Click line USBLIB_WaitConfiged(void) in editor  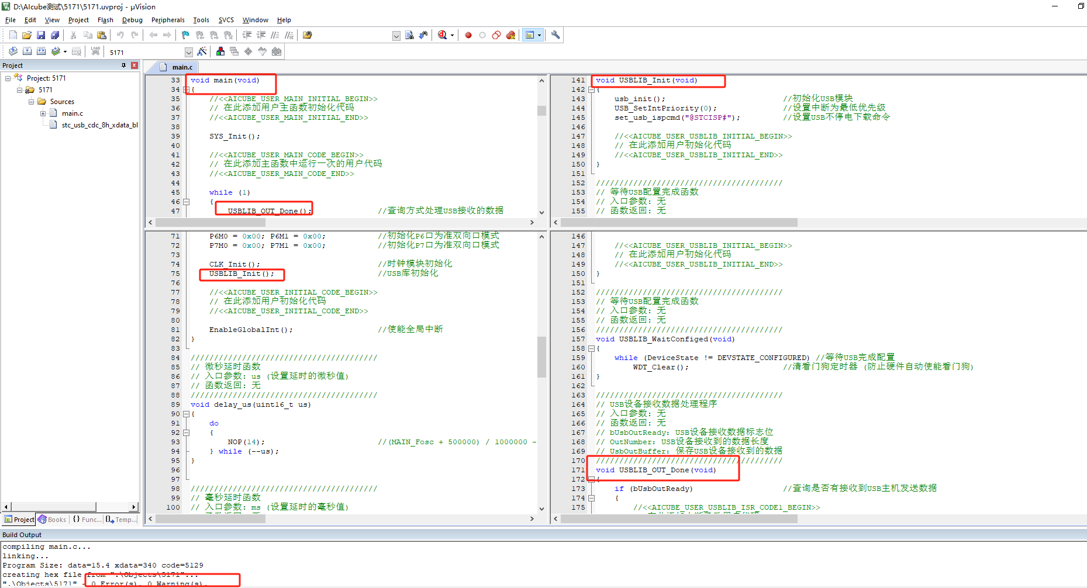point(665,339)
